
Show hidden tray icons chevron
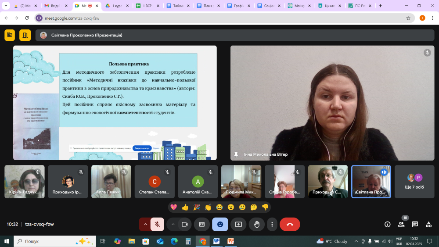pos(356,241)
